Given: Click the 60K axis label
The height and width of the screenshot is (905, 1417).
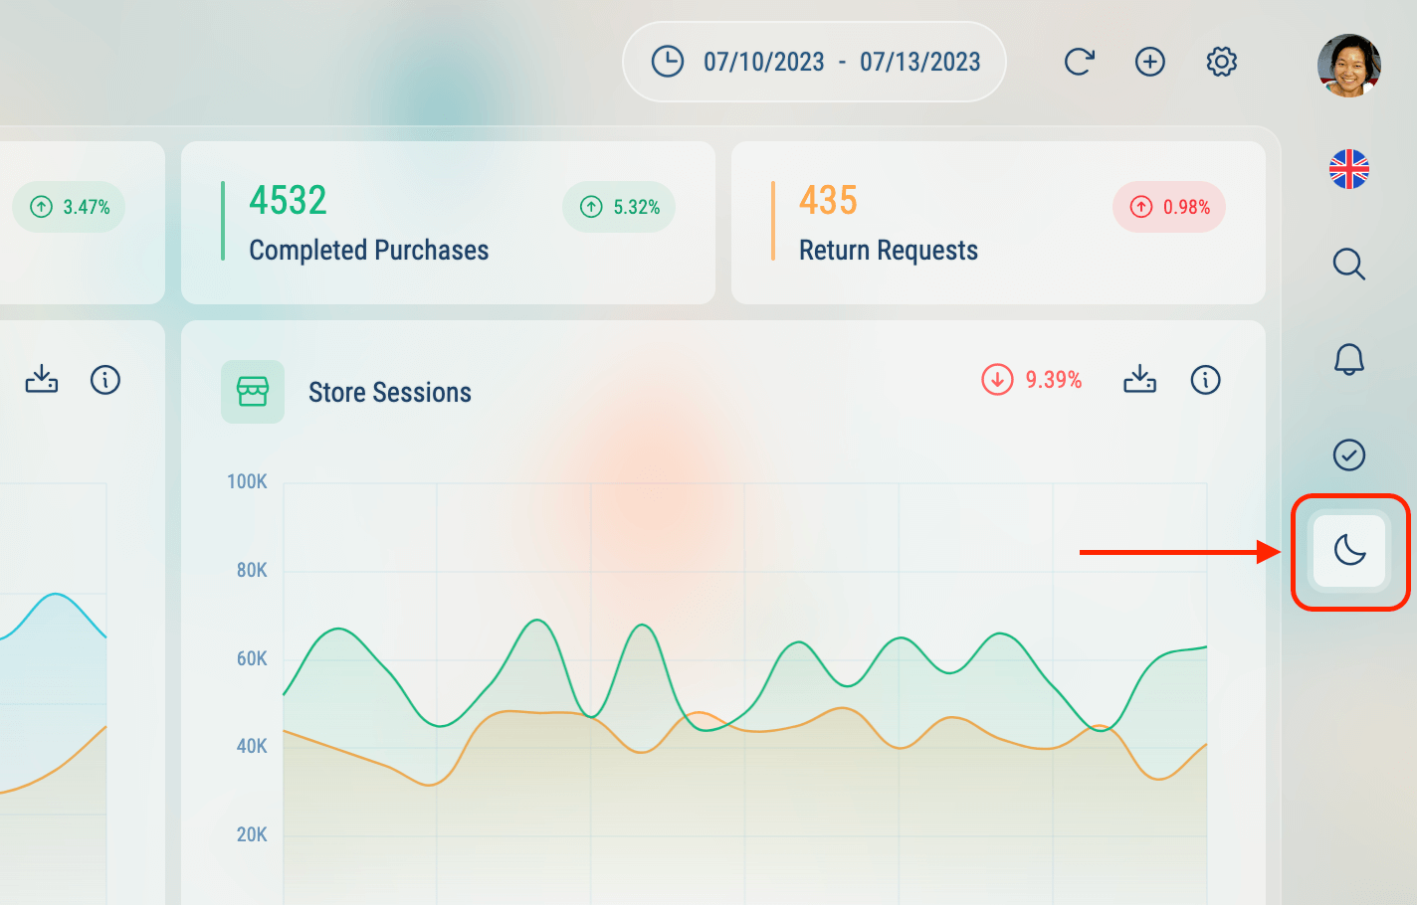Looking at the screenshot, I should click(x=252, y=658).
